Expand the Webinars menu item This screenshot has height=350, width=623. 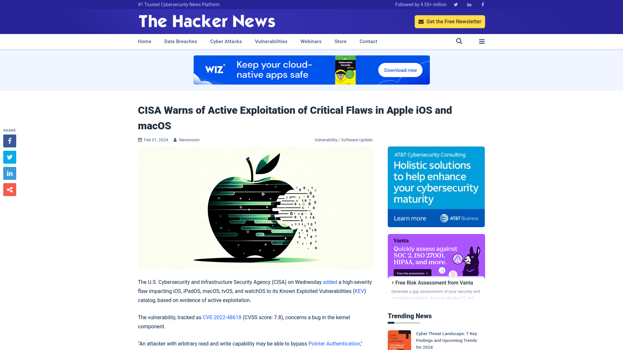[311, 41]
